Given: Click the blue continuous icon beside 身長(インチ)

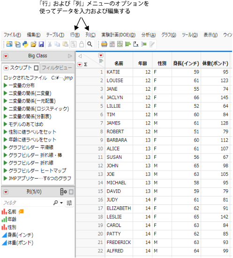Looking at the screenshot, I should (x=4, y=235).
